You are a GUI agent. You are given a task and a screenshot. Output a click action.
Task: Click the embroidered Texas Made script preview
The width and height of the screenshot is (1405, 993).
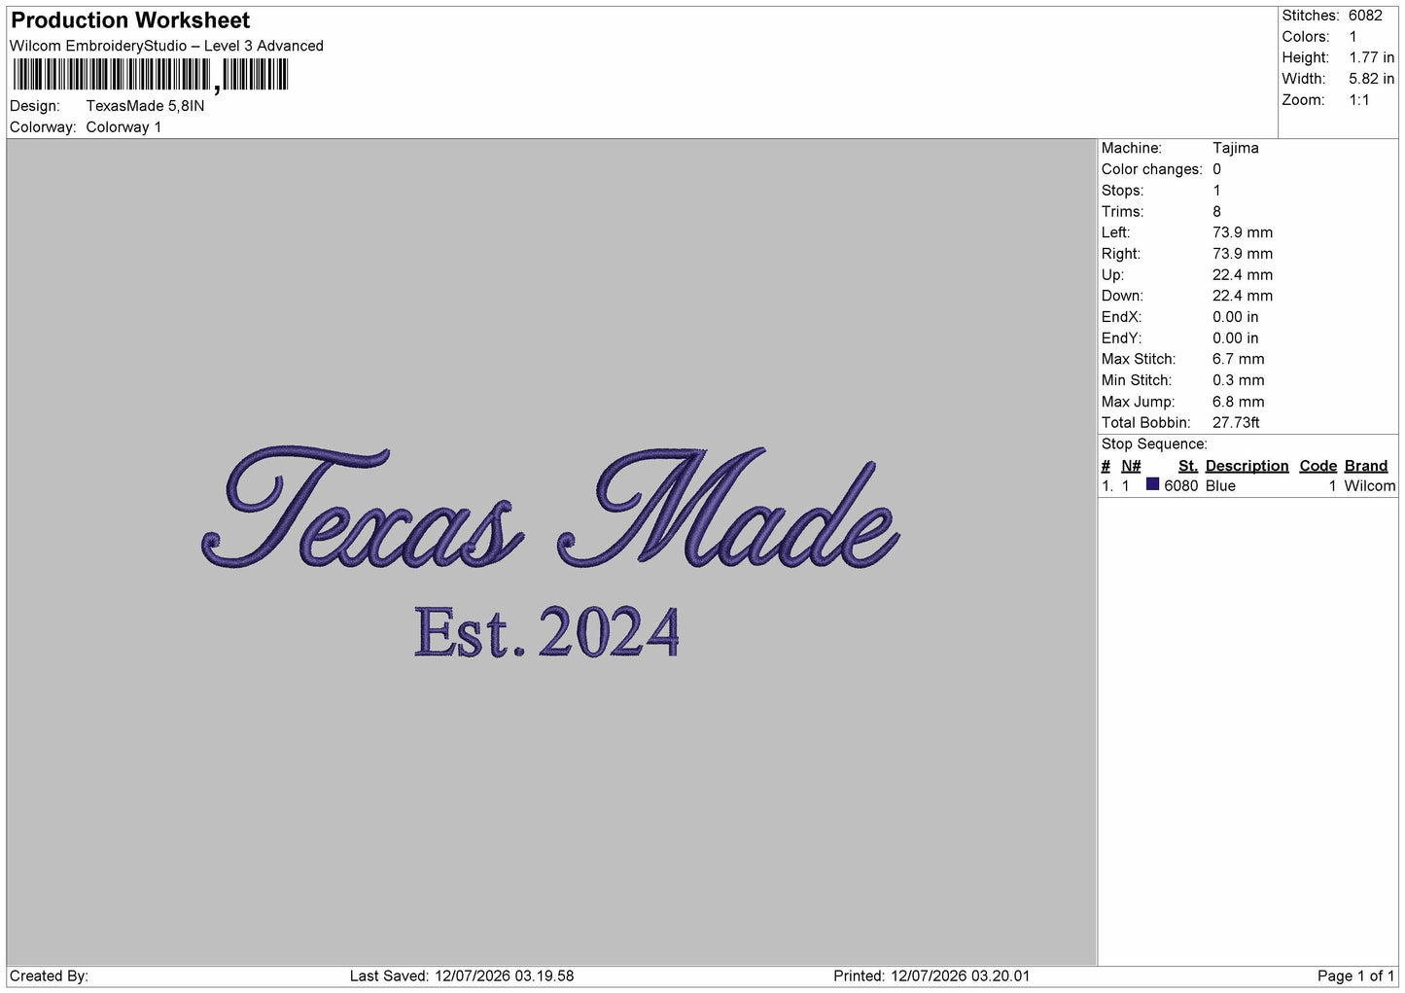(x=551, y=508)
